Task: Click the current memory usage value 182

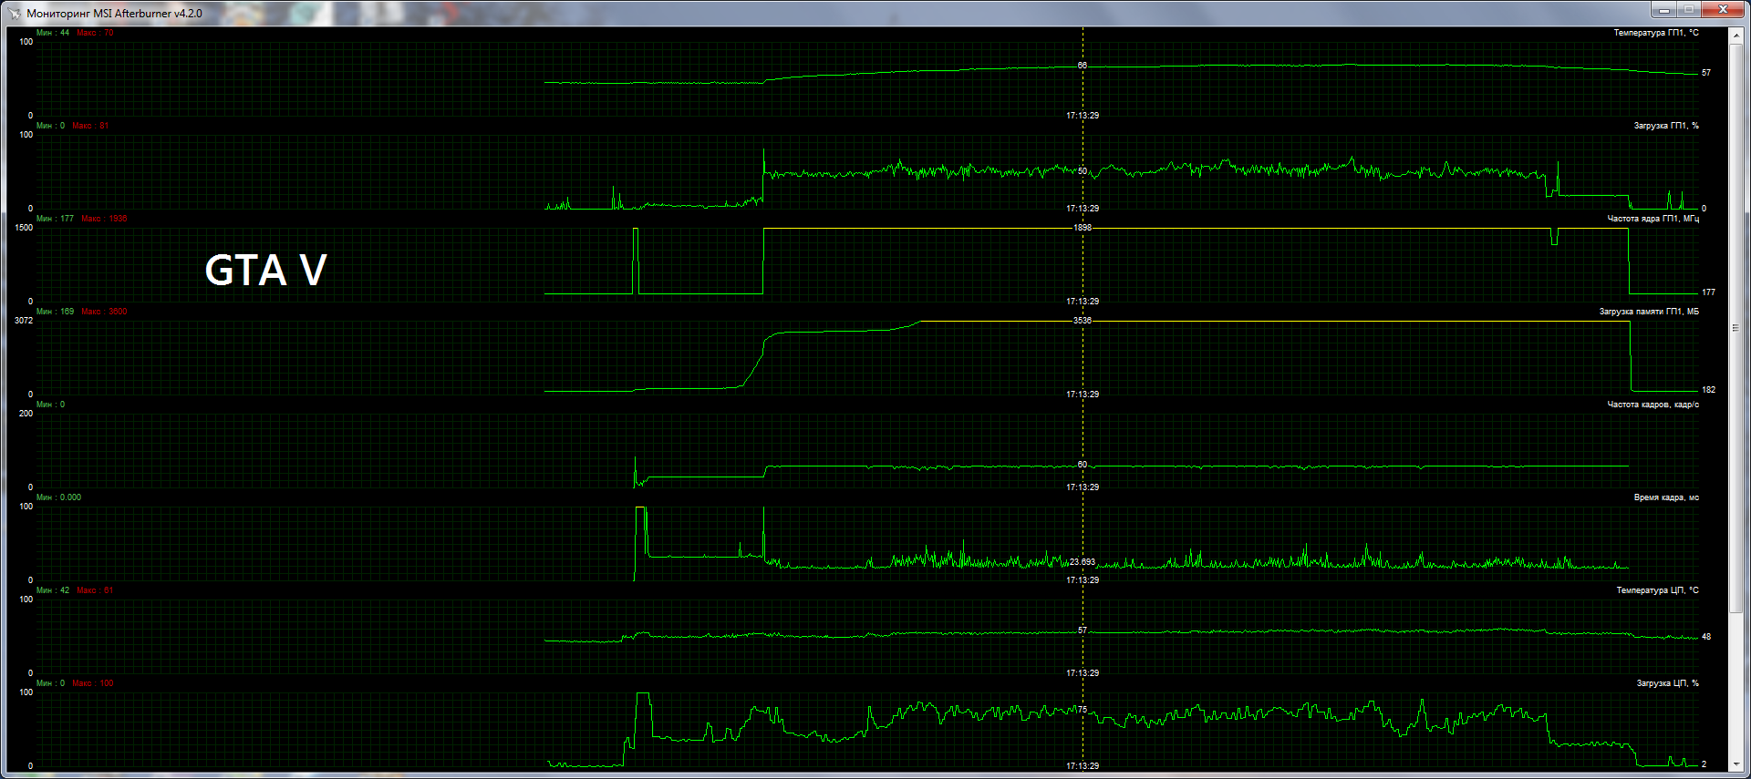Action: [1708, 390]
